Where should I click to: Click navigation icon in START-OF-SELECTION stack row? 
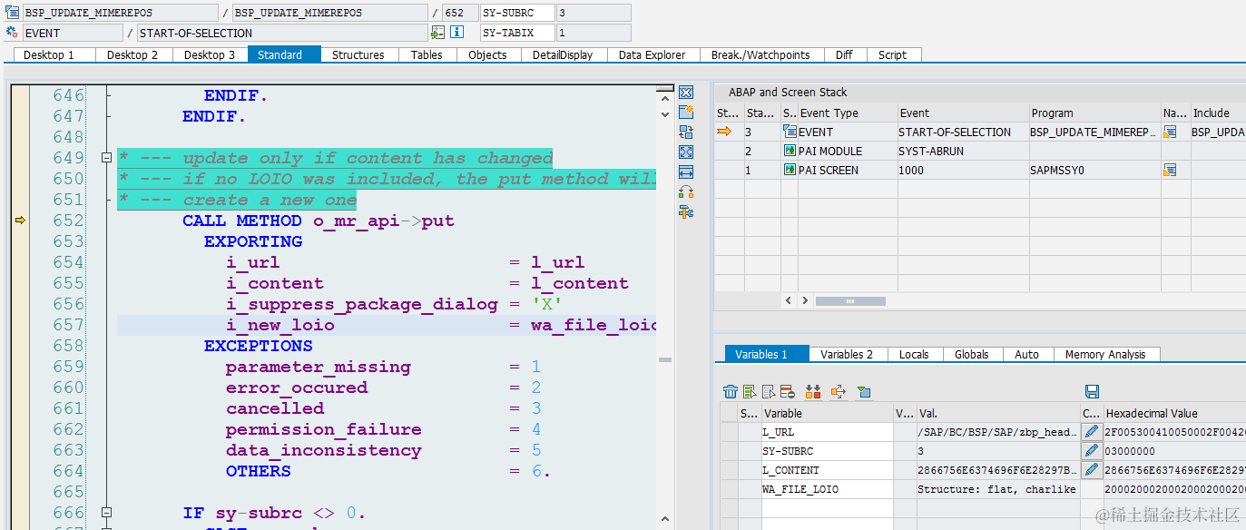pyautogui.click(x=1170, y=132)
